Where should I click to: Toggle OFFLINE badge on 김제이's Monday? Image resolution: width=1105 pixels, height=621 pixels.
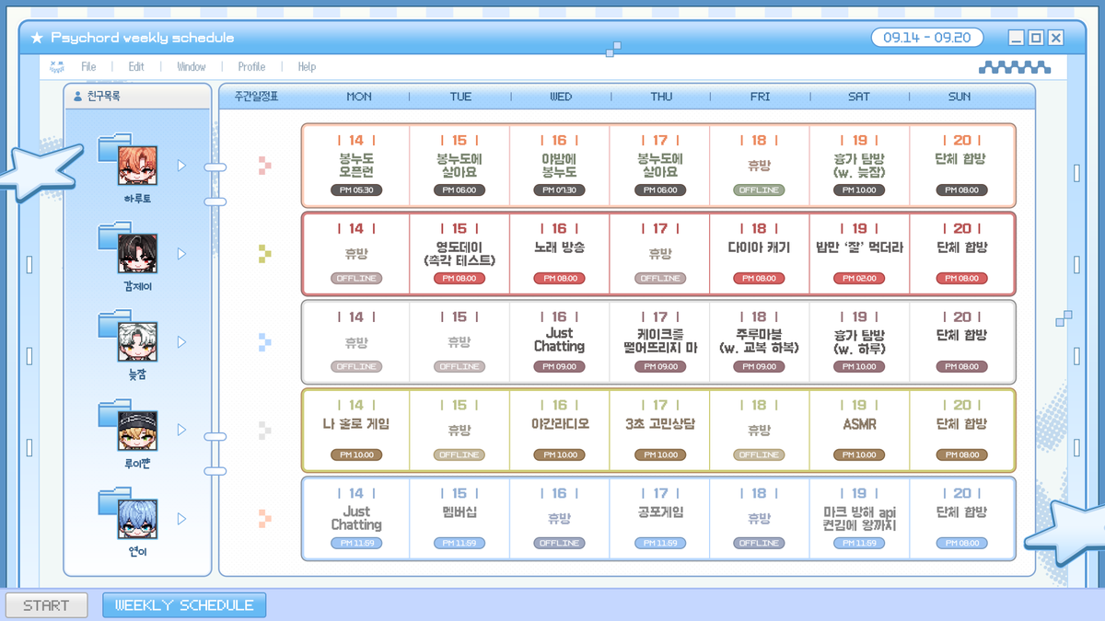356,279
